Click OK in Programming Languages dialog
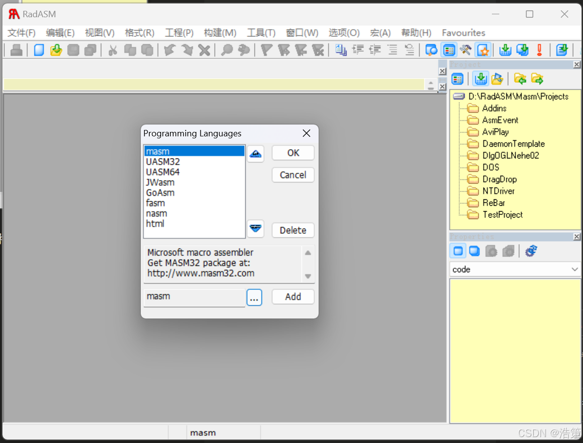583x443 pixels. [293, 153]
